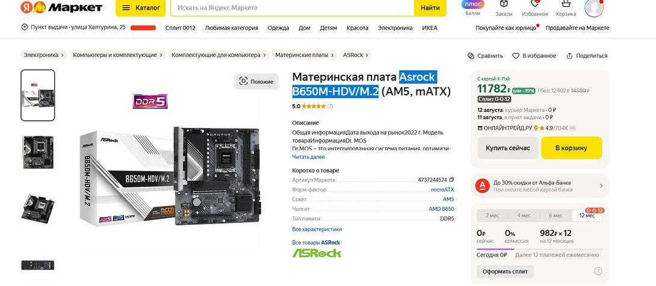Add item with В корзину button
This screenshot has width=656, height=286.
572,148
